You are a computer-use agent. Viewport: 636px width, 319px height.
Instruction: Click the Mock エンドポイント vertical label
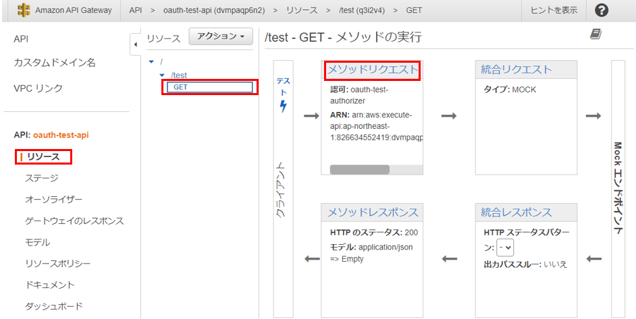618,188
